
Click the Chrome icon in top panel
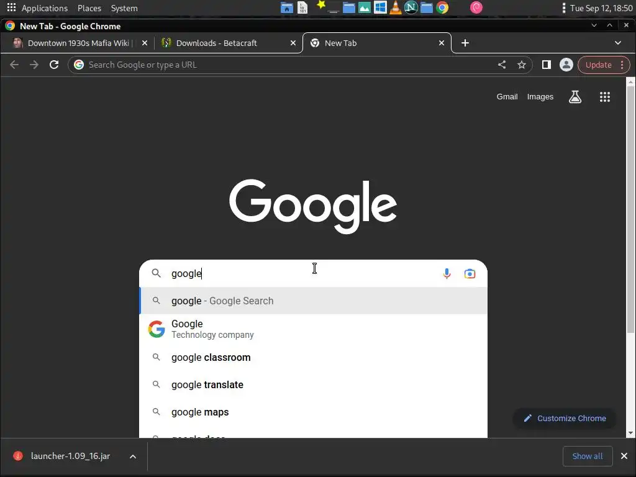[x=442, y=7]
